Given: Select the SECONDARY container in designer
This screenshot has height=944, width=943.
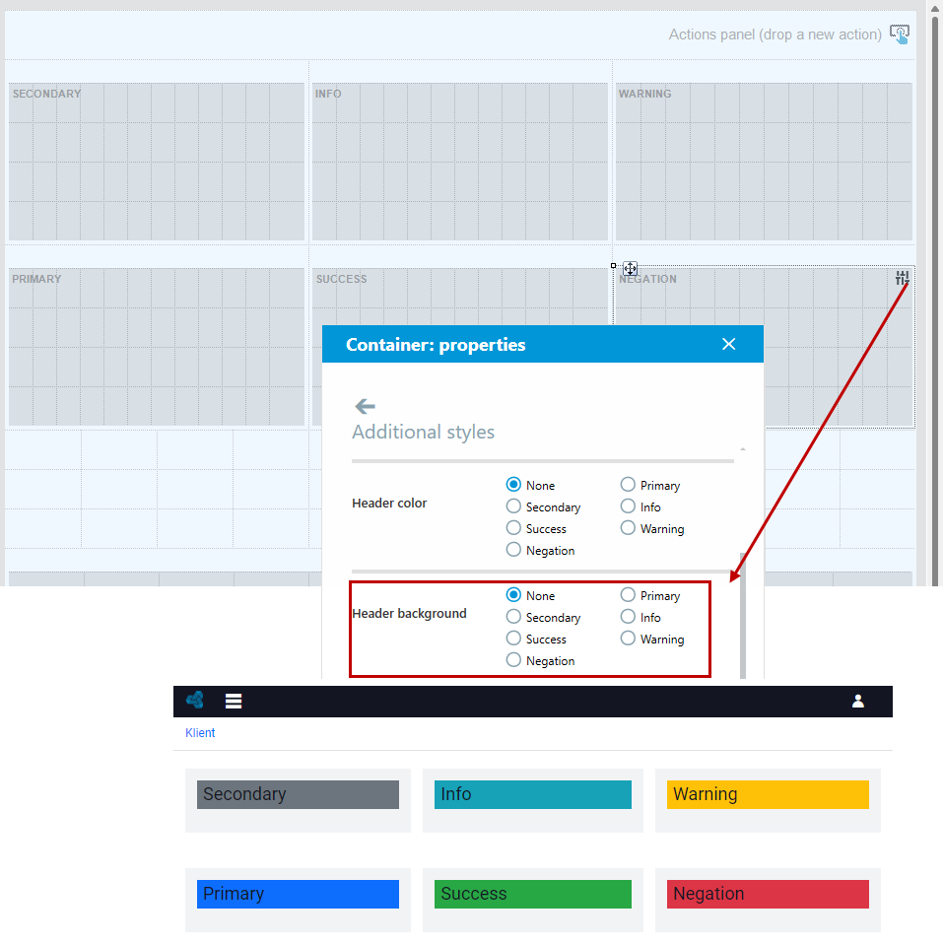Looking at the screenshot, I should tap(157, 162).
